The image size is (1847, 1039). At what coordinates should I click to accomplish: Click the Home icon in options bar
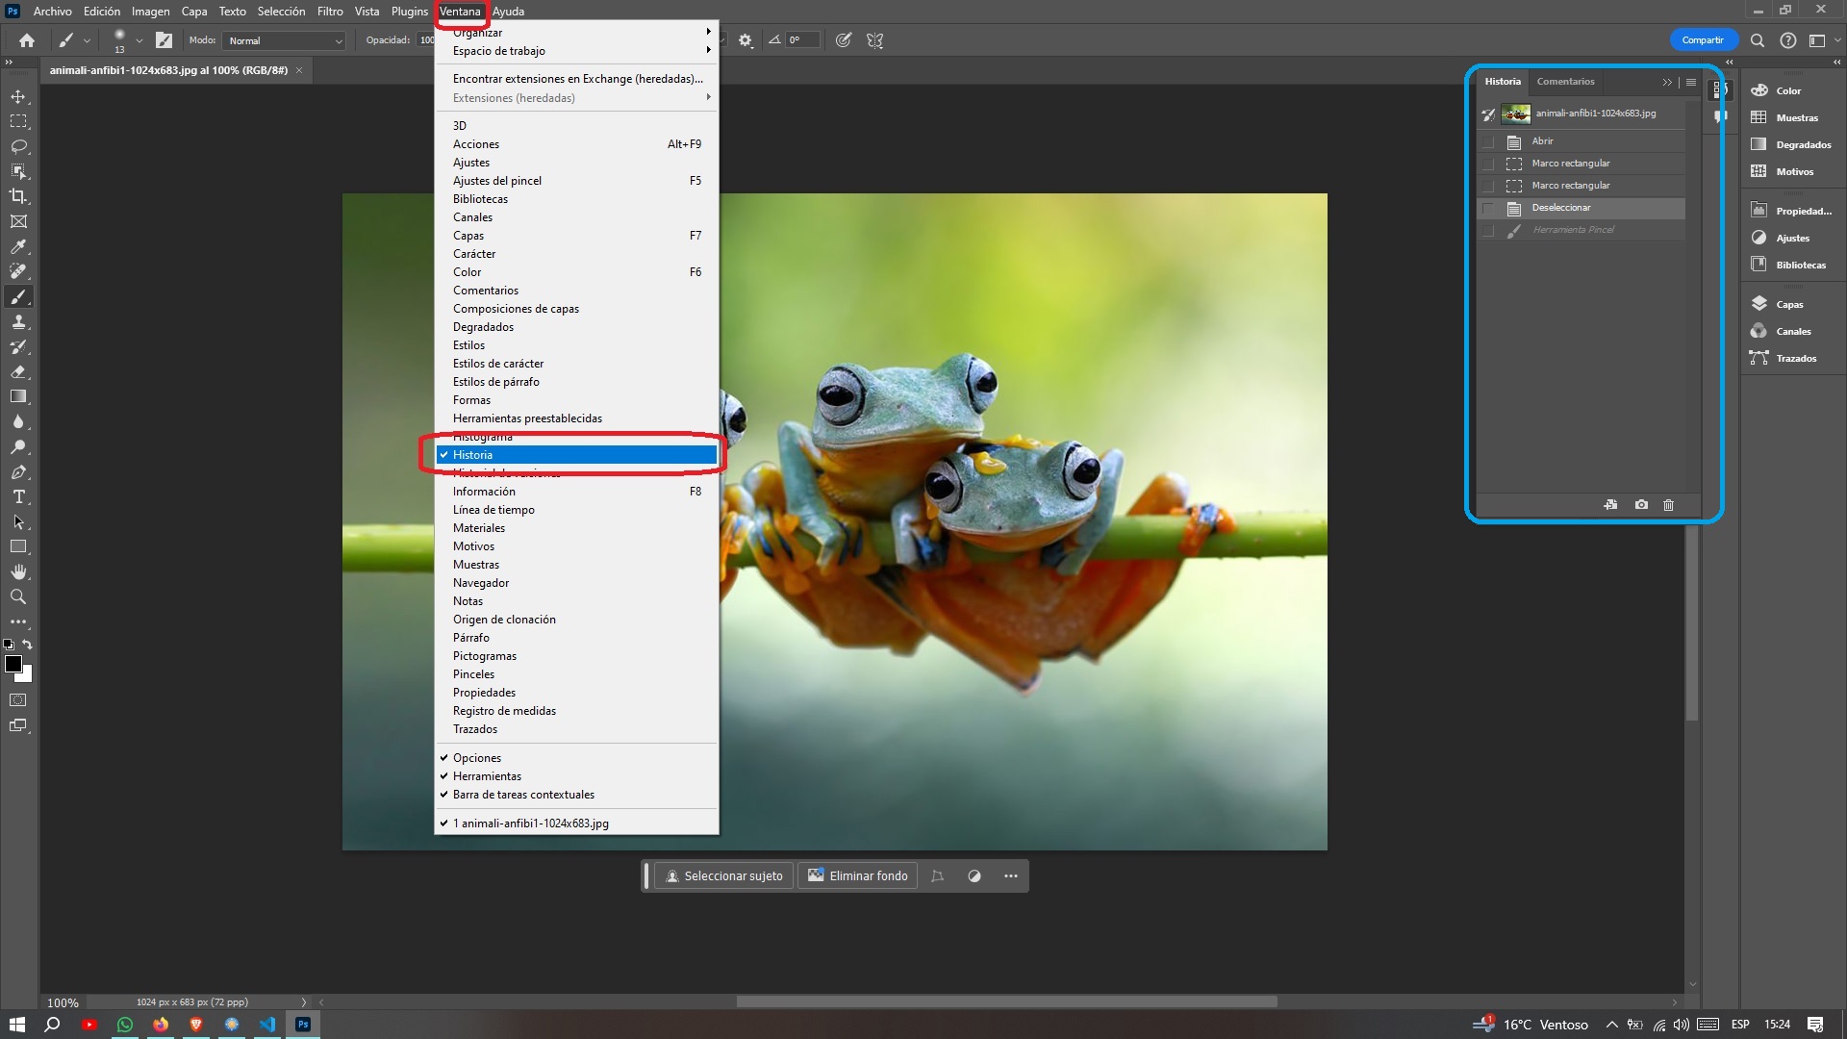point(27,40)
